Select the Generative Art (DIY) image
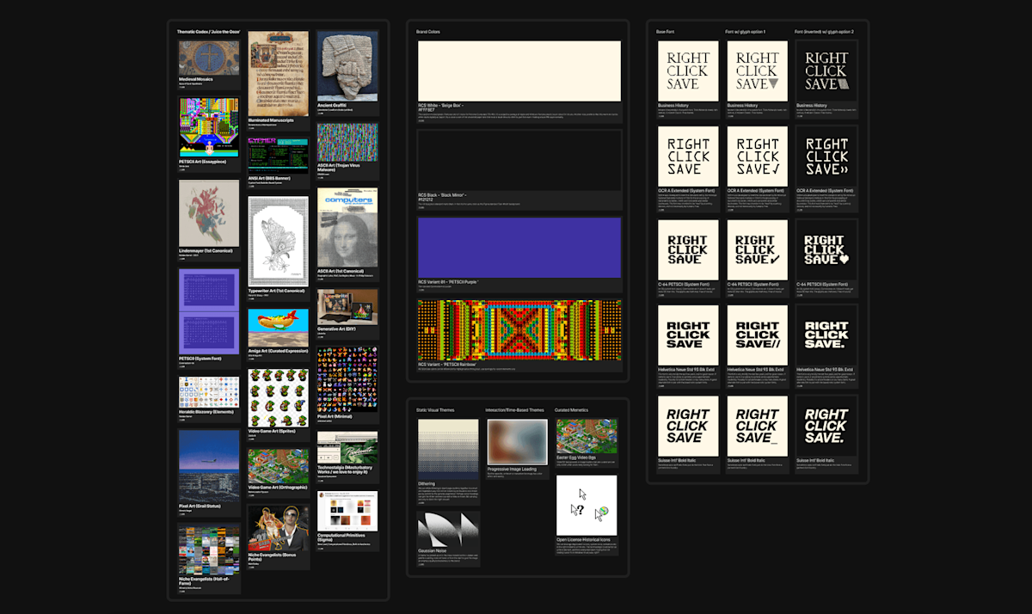Viewport: 1032px width, 614px height. click(347, 307)
